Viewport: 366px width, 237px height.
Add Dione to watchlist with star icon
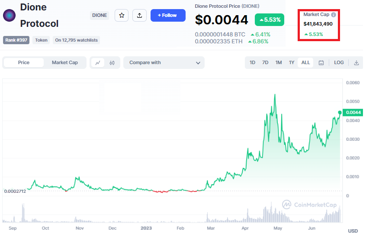(122, 16)
